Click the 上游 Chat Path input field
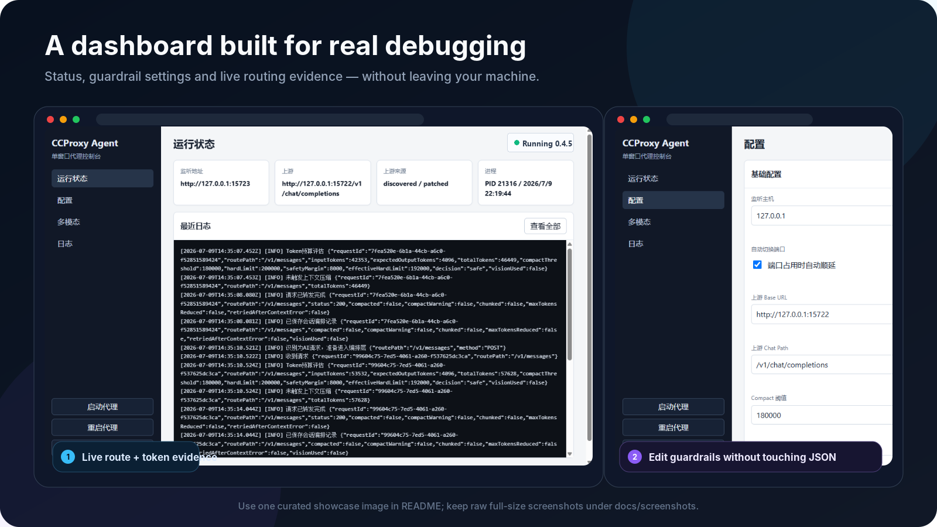This screenshot has height=527, width=937. point(822,365)
